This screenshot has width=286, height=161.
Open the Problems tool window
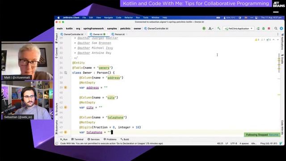coord(110,139)
